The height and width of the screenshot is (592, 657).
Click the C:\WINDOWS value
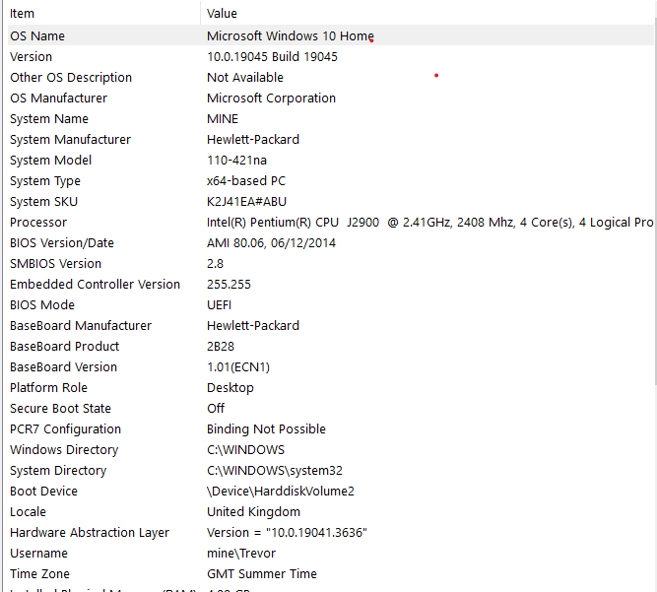coord(245,449)
